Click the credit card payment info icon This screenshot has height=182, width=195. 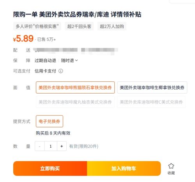pos(61,71)
